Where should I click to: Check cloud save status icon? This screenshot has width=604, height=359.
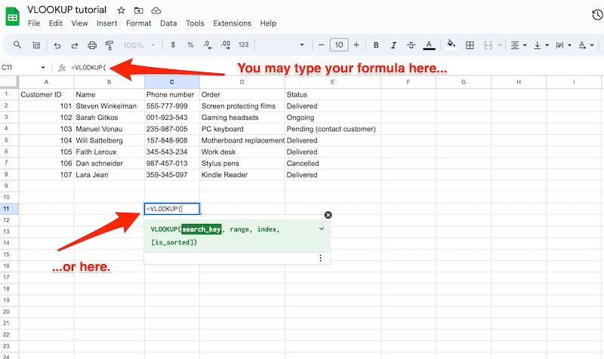click(x=156, y=11)
